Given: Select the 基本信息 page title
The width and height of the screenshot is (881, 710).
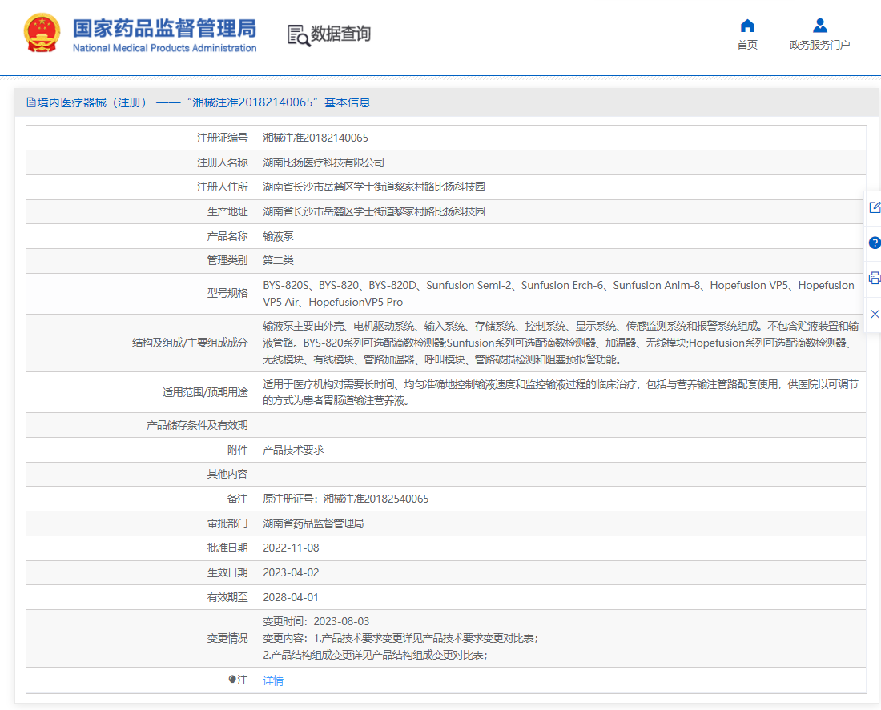Looking at the screenshot, I should [x=348, y=102].
